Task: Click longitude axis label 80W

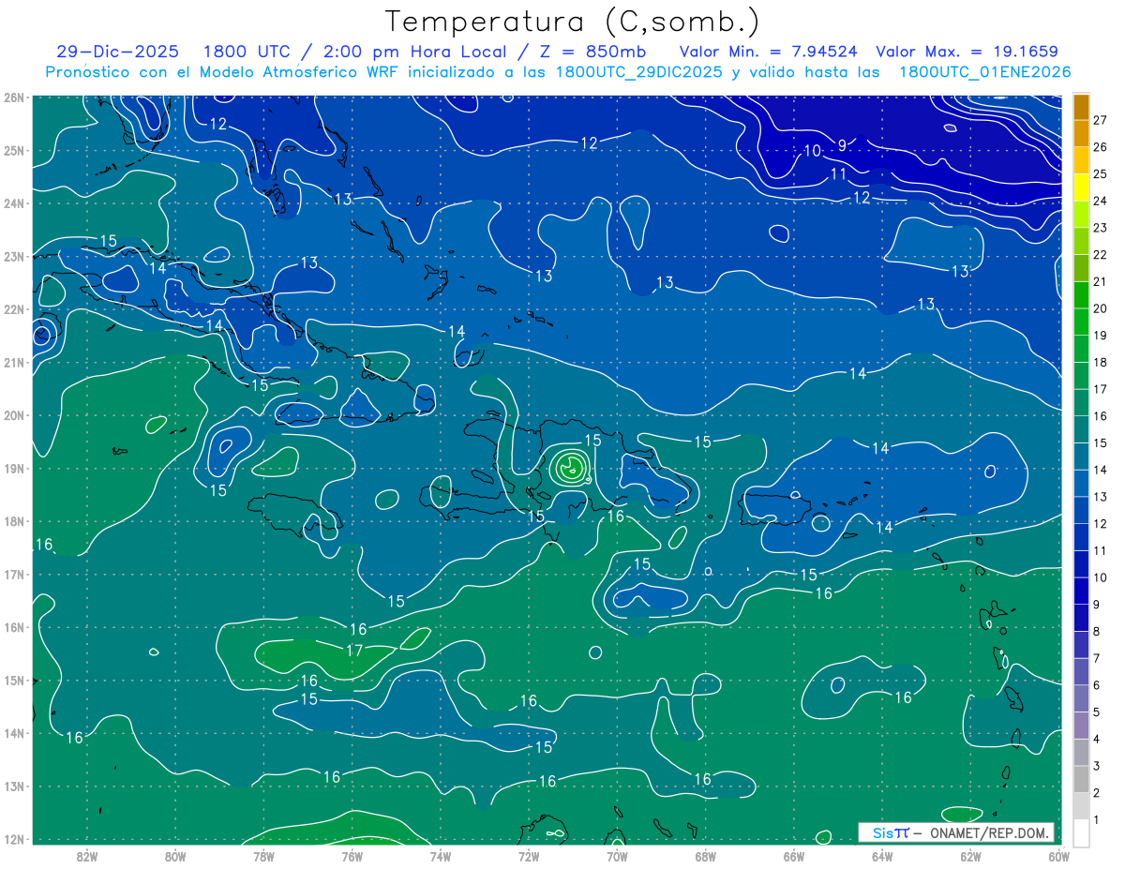Action: [x=175, y=856]
